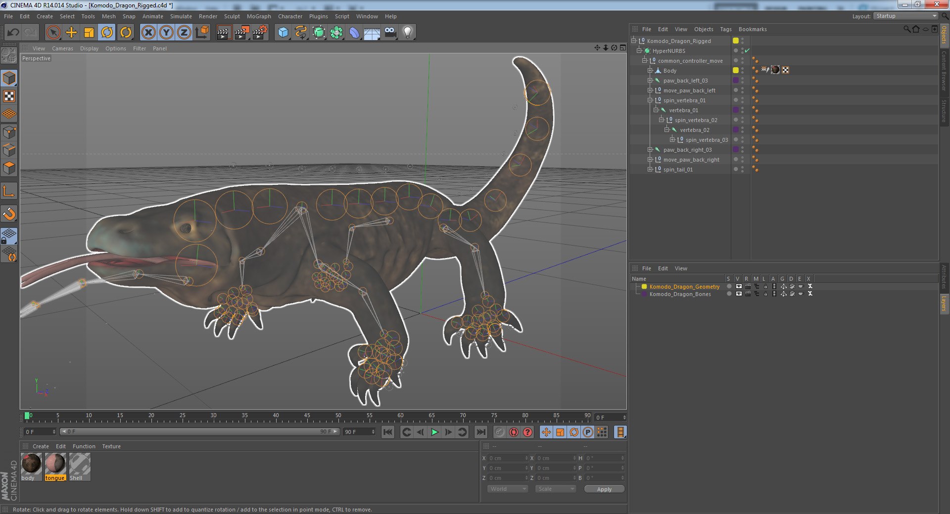950x514 pixels.
Task: Toggle Y axis lock
Action: click(166, 33)
